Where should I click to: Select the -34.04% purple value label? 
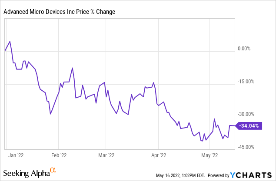[x=249, y=126]
